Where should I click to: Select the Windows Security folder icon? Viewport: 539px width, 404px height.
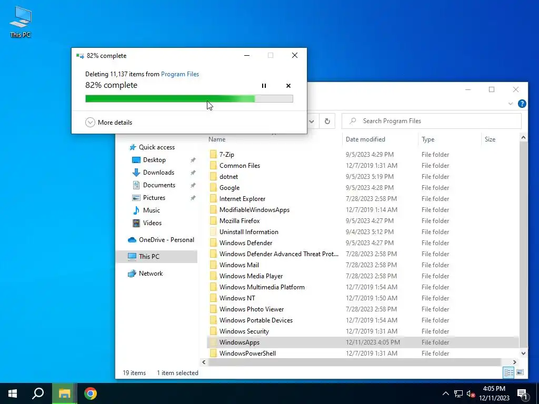pyautogui.click(x=213, y=331)
